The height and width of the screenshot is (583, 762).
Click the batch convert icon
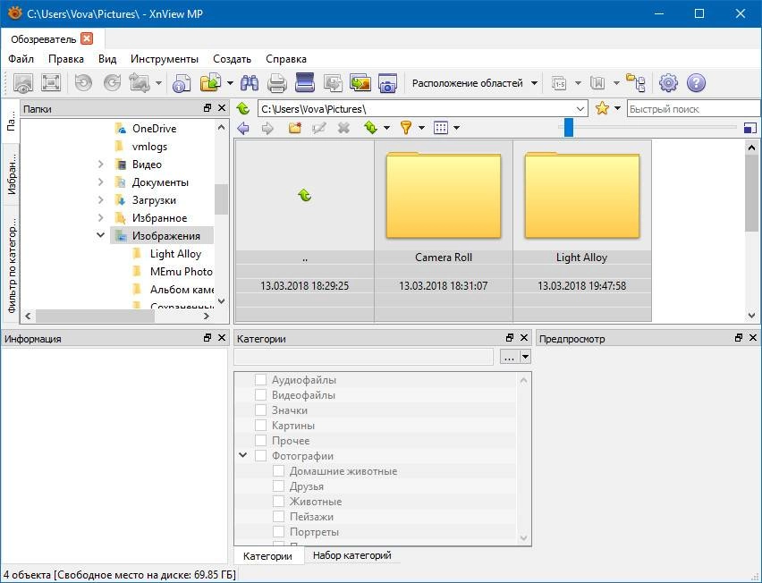(x=333, y=83)
